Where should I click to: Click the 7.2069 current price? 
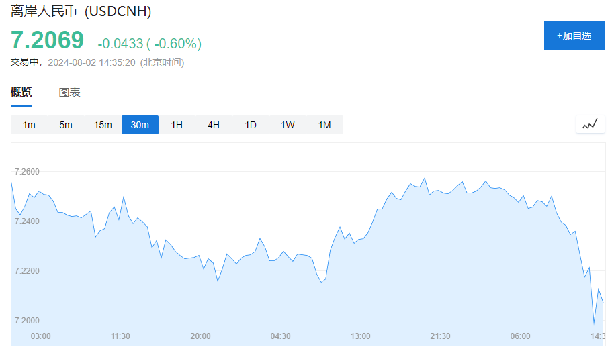point(47,40)
